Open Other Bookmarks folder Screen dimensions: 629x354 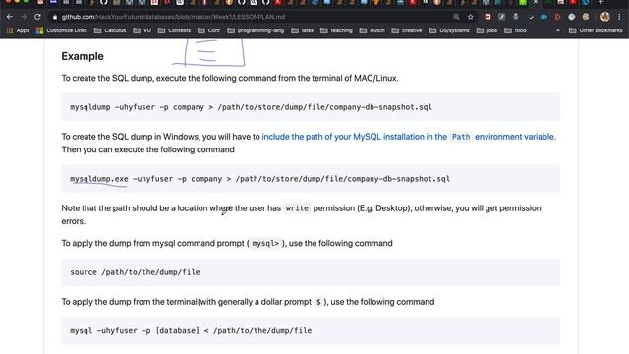pyautogui.click(x=596, y=30)
